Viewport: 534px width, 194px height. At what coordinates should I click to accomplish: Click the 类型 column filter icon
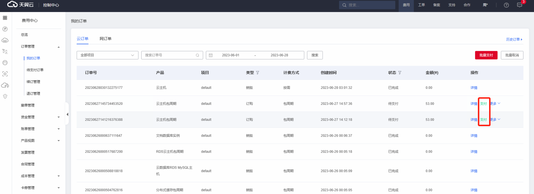click(x=257, y=73)
